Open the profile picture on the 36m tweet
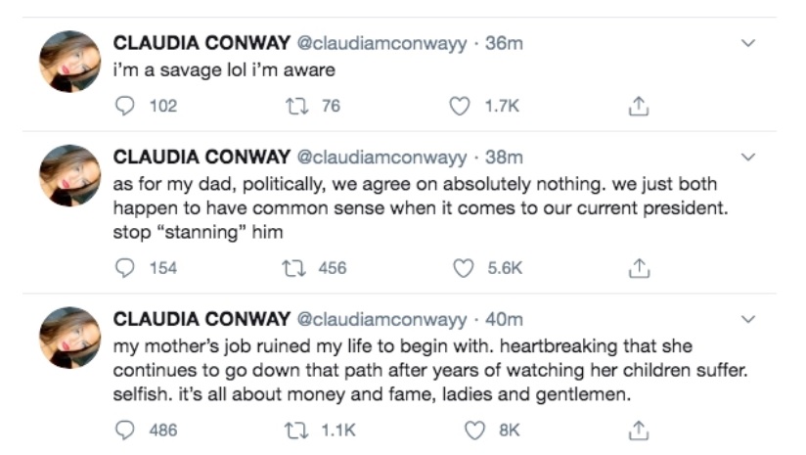Image resolution: width=806 pixels, height=455 pixels. (69, 61)
